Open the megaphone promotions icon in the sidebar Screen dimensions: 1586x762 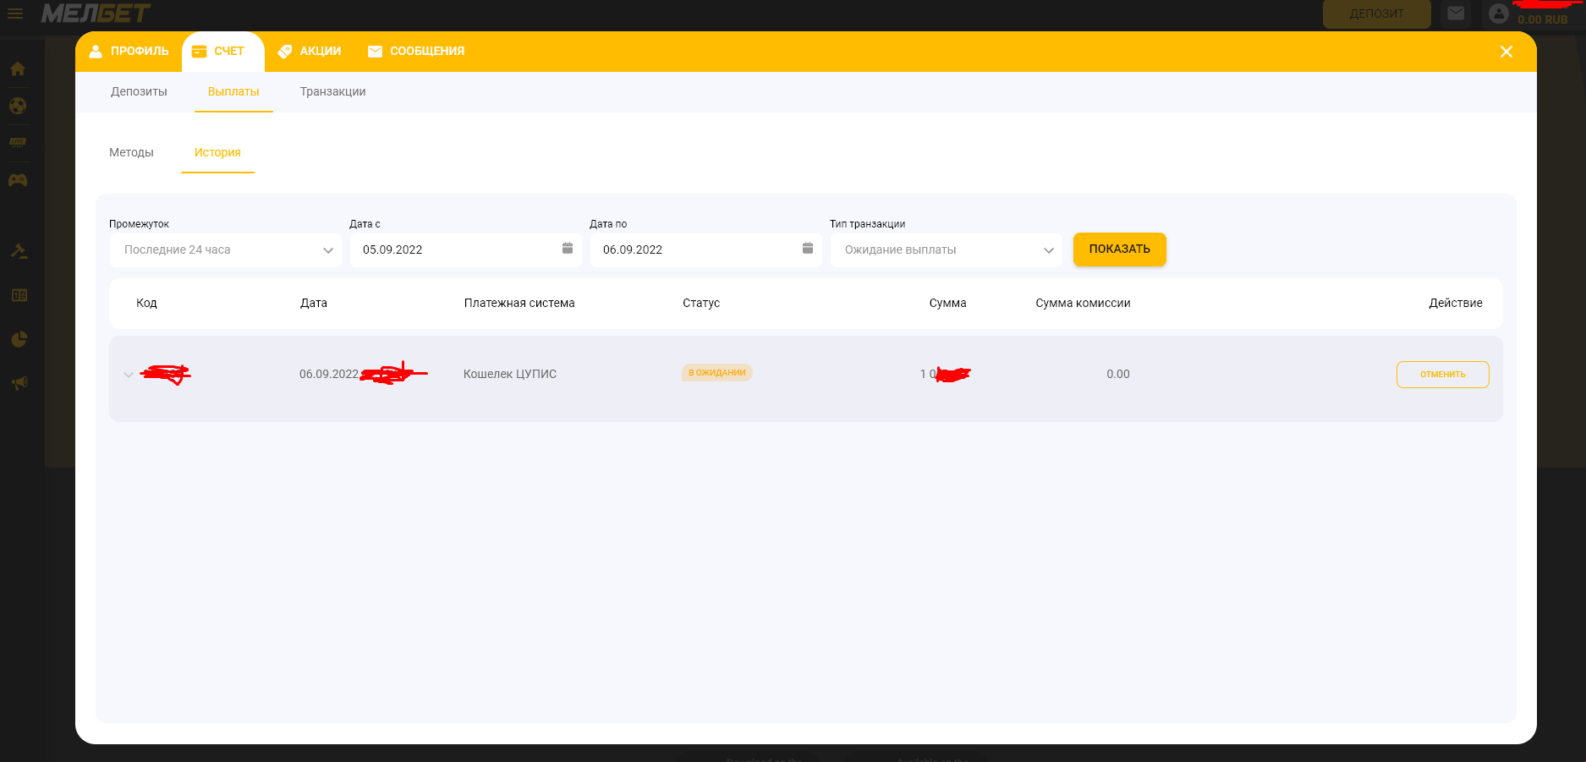[19, 383]
